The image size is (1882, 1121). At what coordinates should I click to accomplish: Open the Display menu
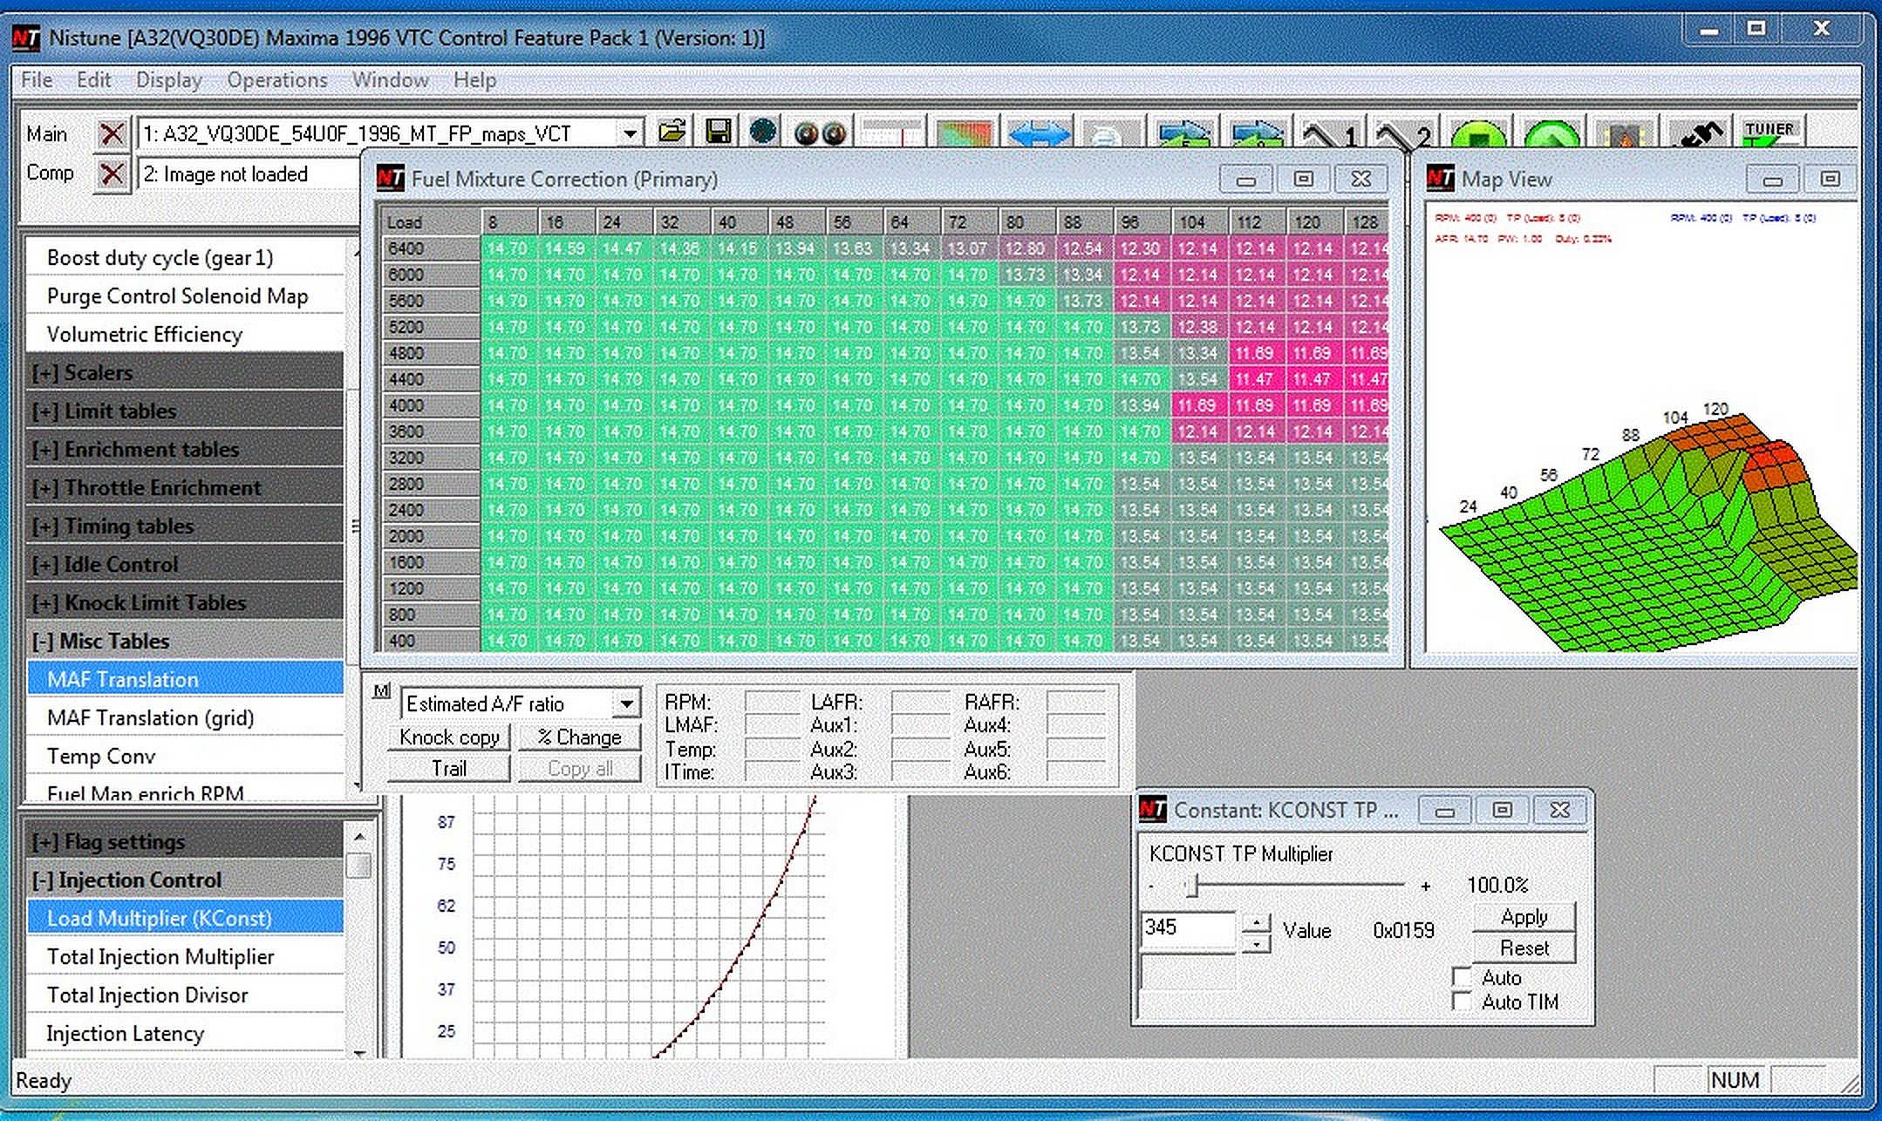tap(168, 80)
